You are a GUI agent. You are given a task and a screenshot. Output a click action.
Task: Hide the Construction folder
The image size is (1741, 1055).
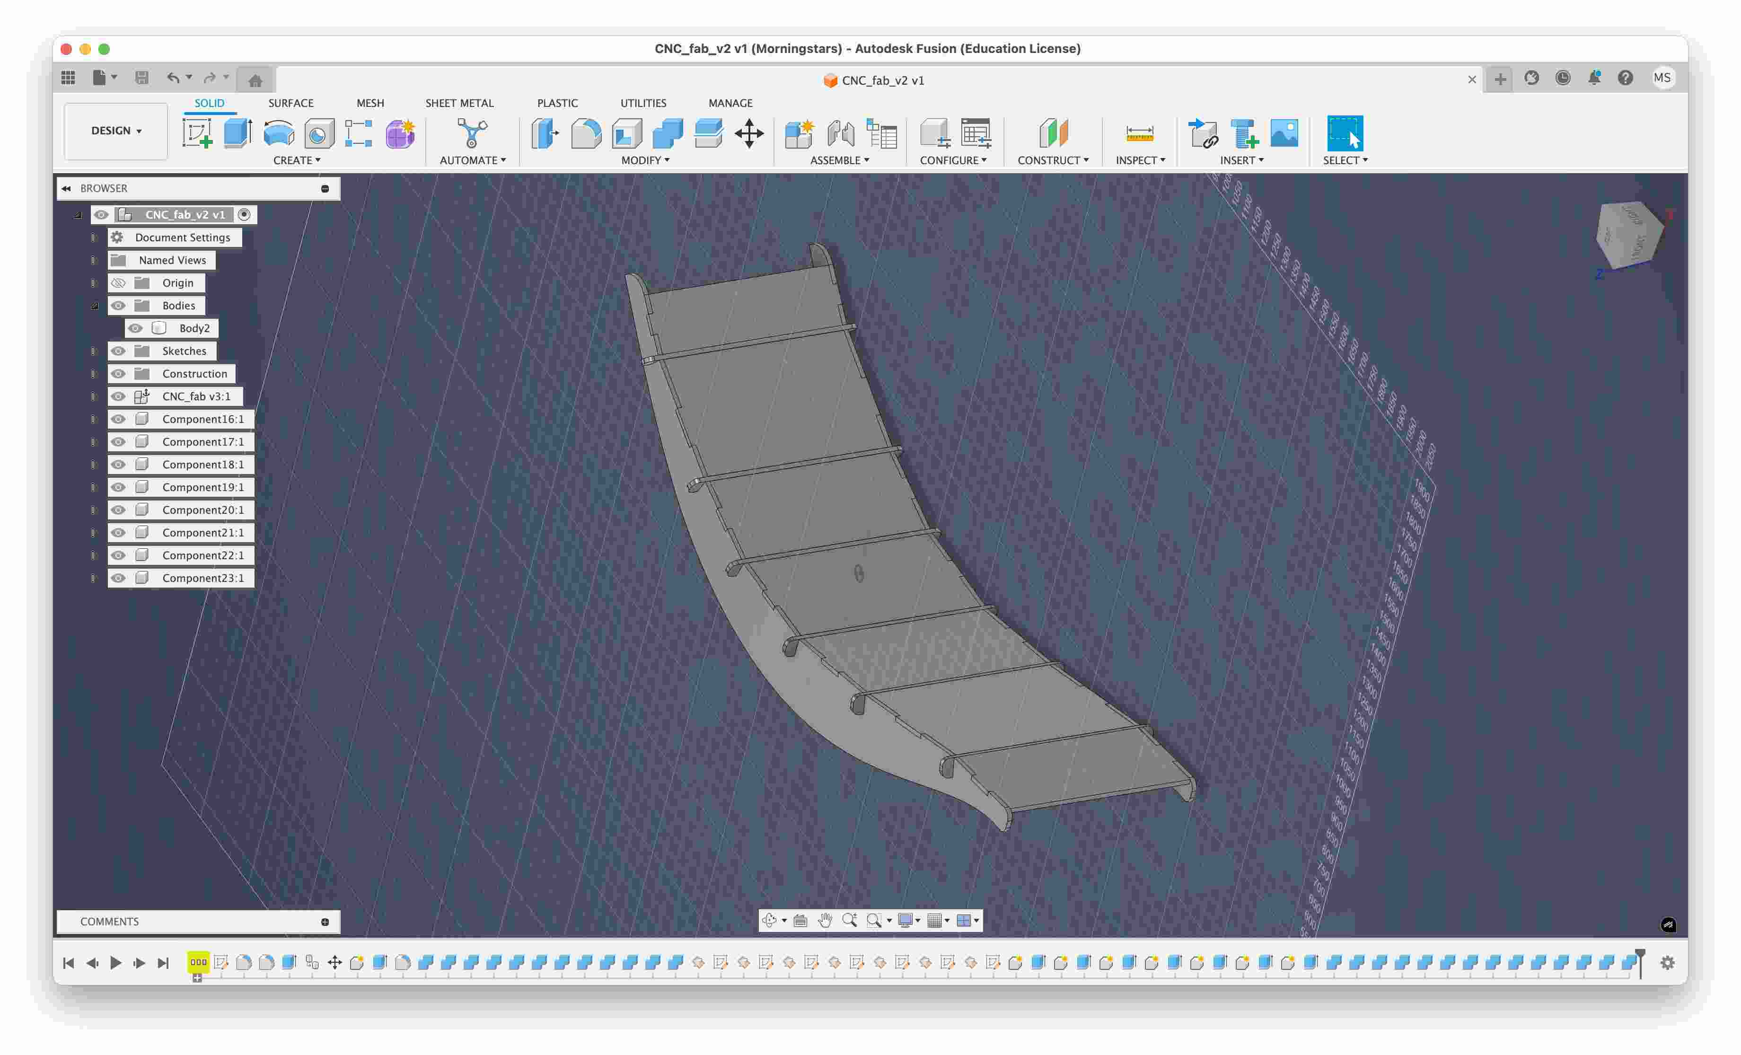[118, 373]
